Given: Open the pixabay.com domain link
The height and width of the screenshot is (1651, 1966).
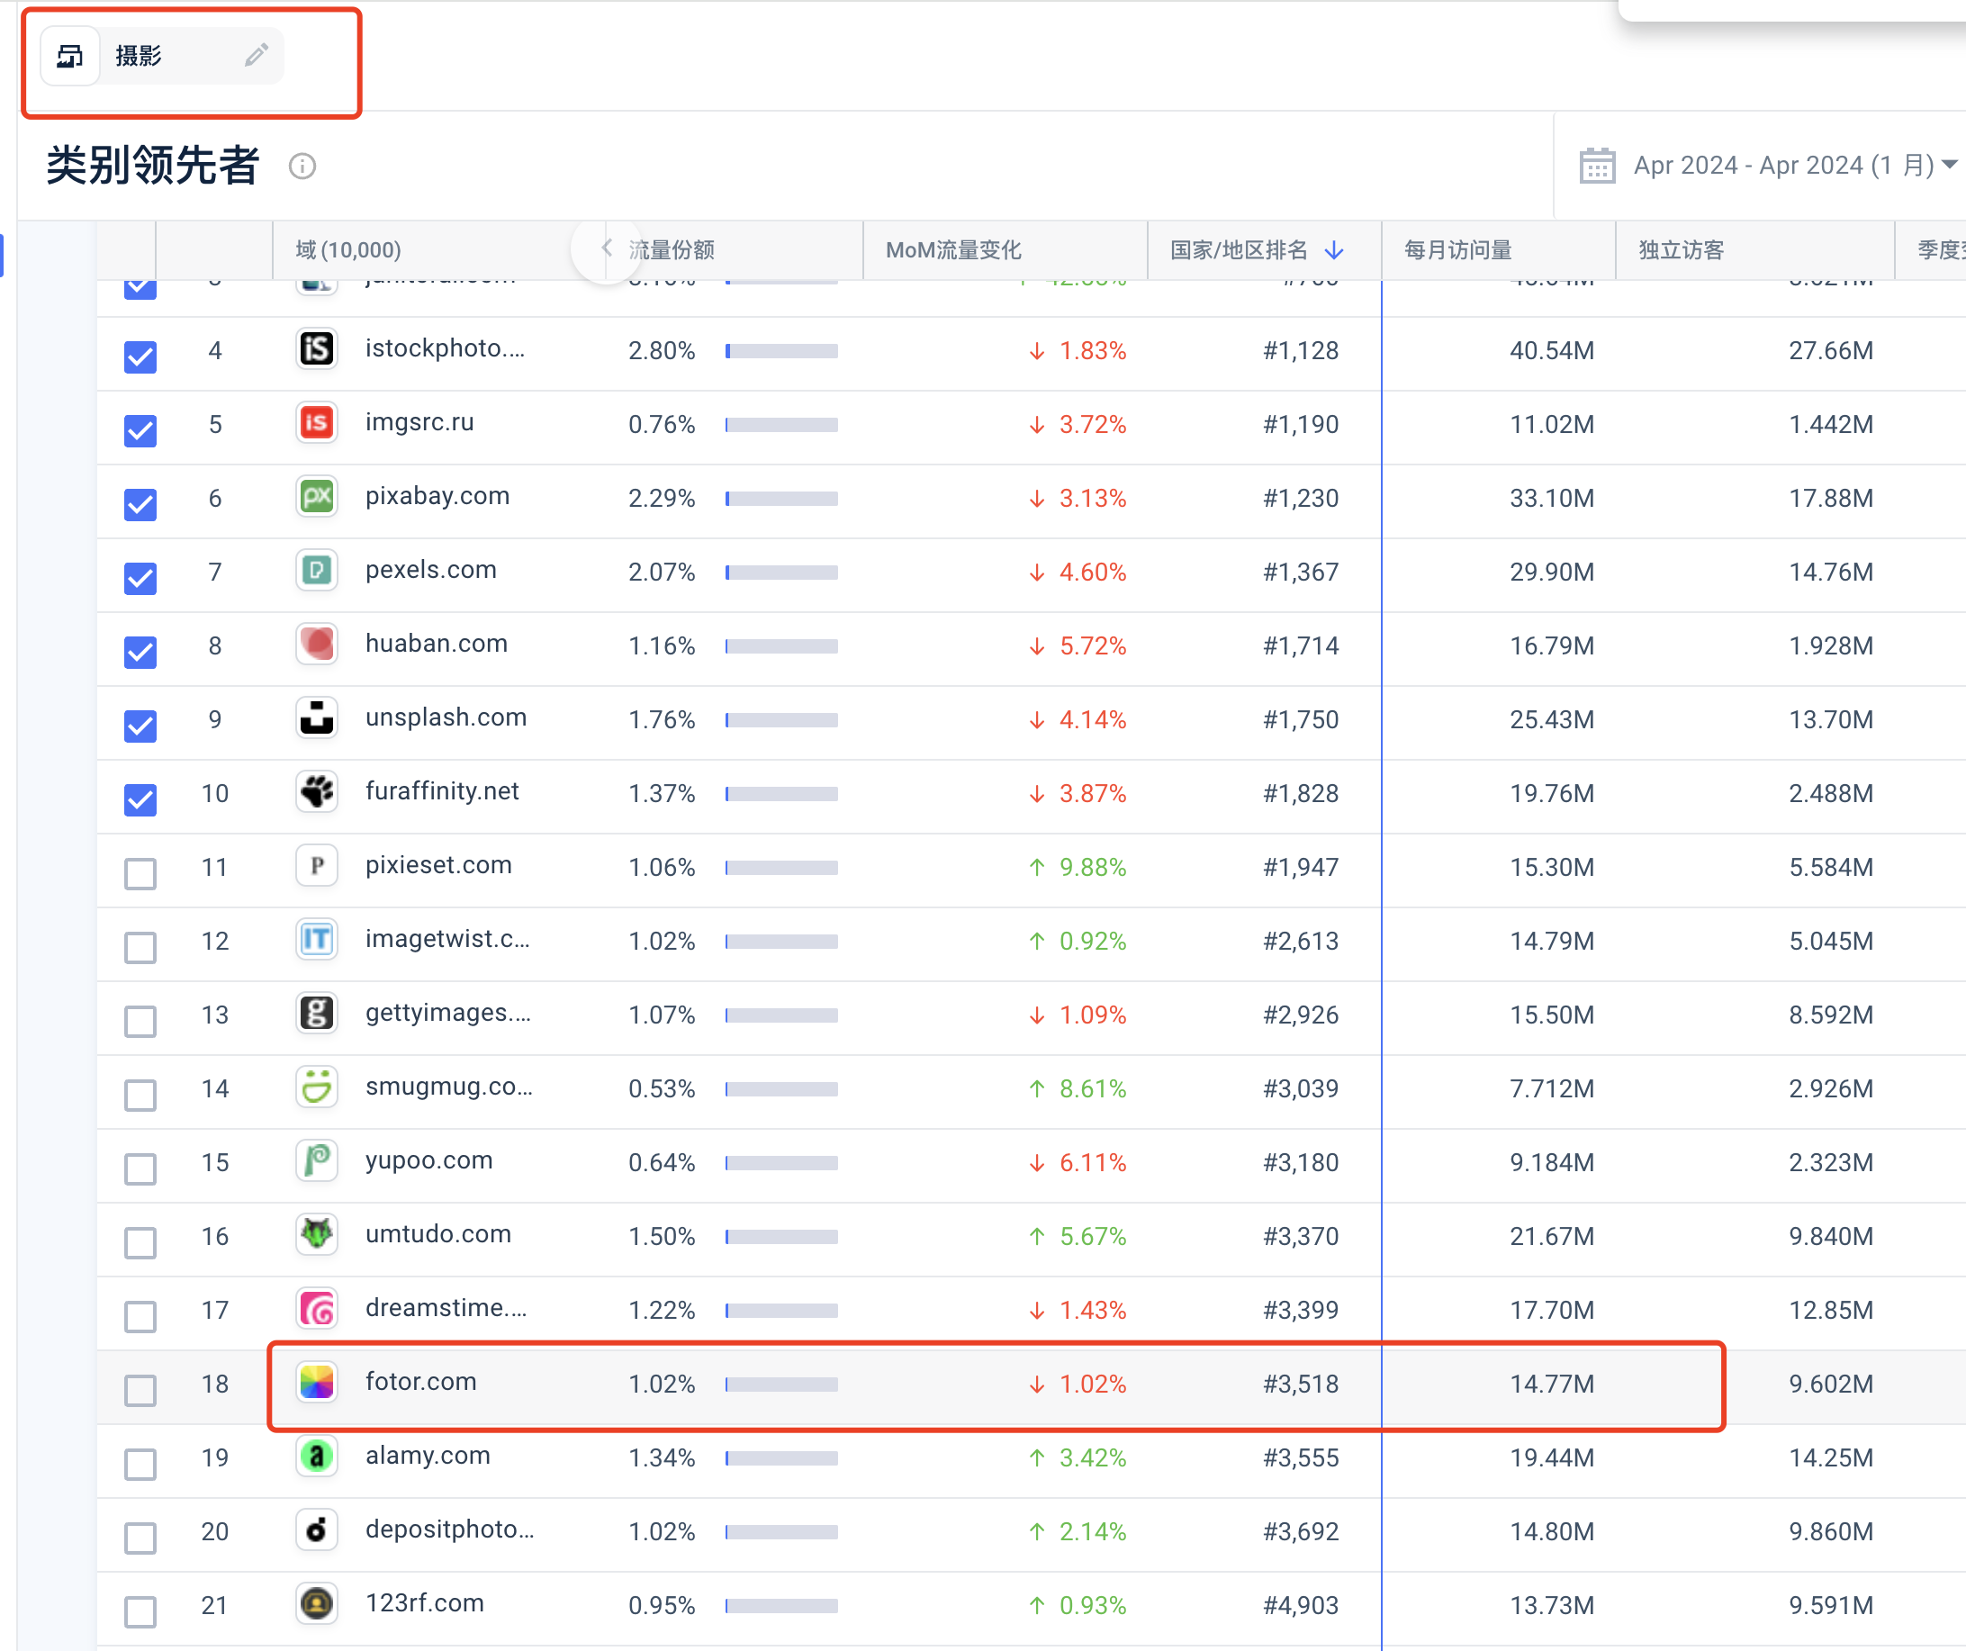Looking at the screenshot, I should (437, 496).
